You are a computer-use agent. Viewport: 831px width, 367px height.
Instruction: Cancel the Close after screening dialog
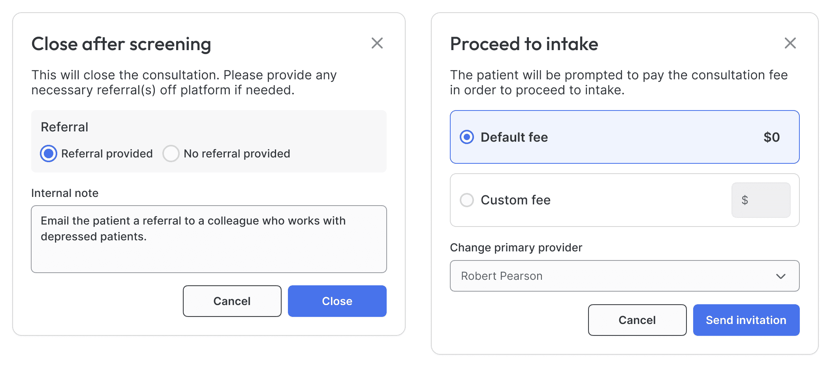tap(232, 301)
